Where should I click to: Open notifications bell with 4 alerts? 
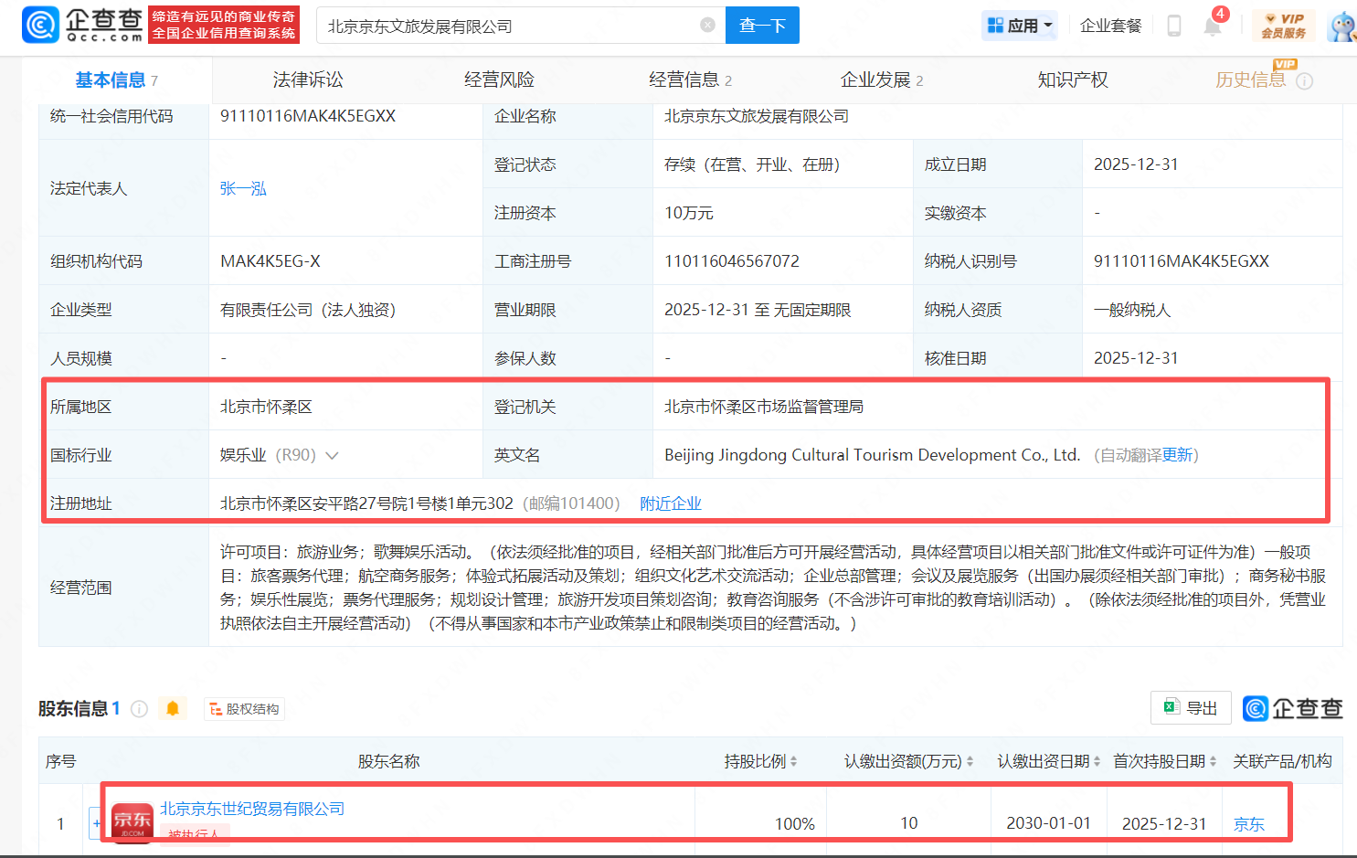[1213, 26]
